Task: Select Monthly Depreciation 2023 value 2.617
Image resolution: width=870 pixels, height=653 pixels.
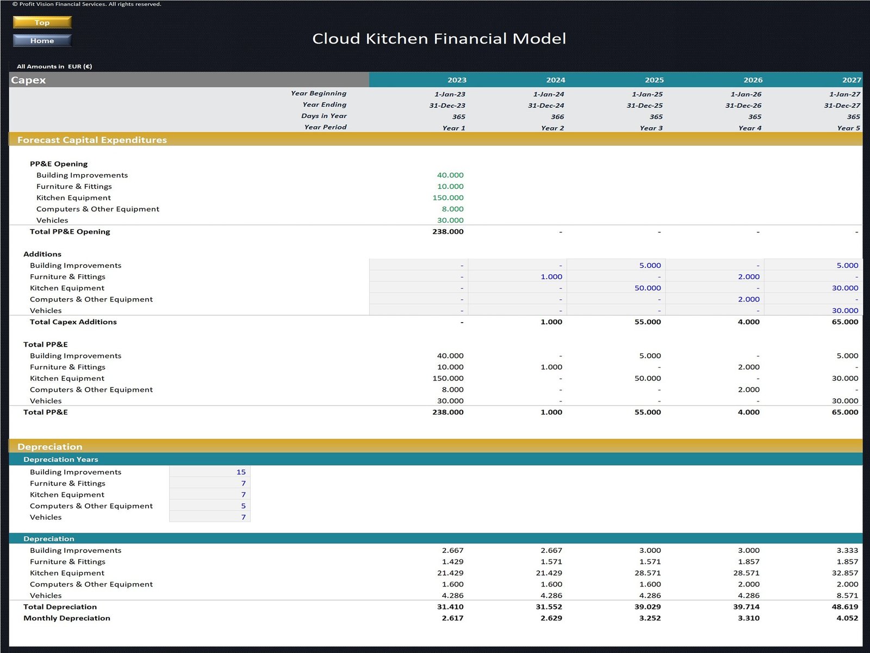Action: point(452,618)
